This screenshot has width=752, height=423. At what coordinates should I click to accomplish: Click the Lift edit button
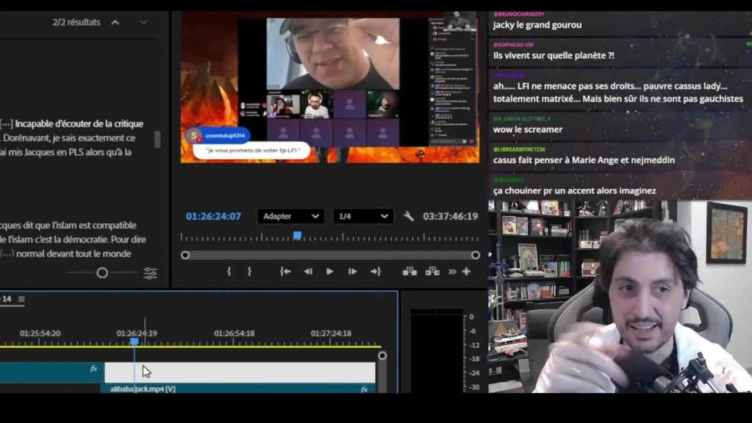tap(409, 271)
